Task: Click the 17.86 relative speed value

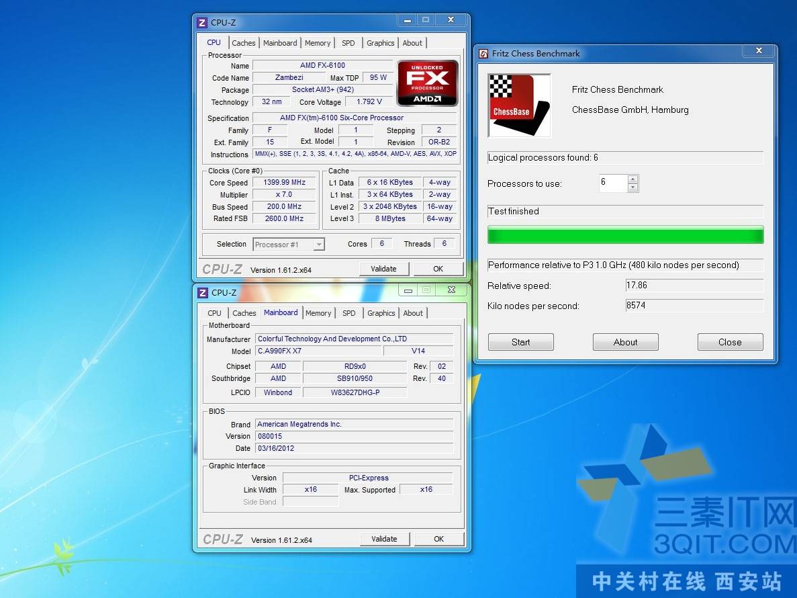Action: (x=694, y=286)
